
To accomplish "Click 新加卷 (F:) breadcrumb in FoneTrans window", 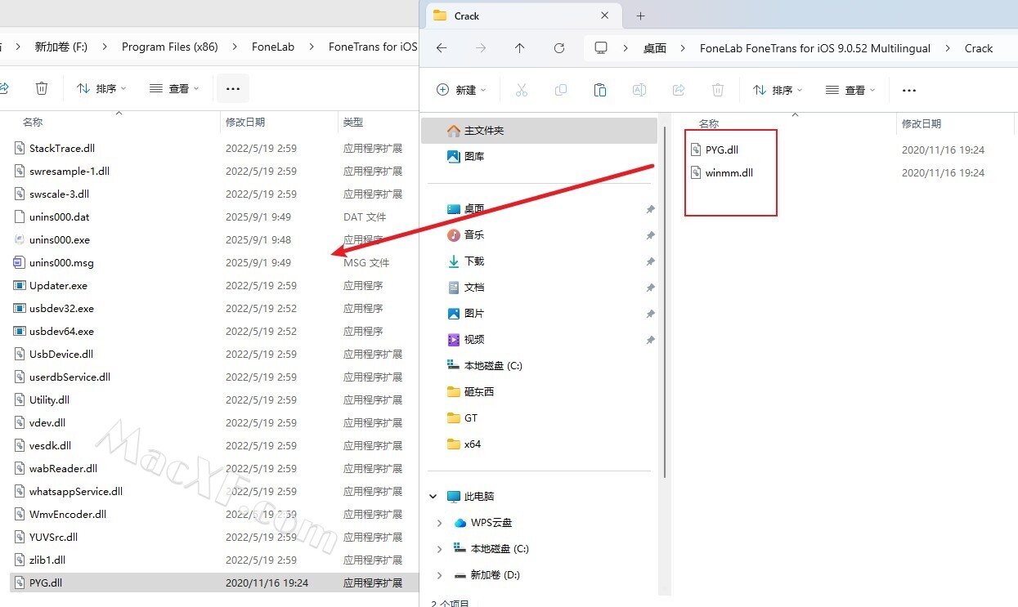I will 61,47.
